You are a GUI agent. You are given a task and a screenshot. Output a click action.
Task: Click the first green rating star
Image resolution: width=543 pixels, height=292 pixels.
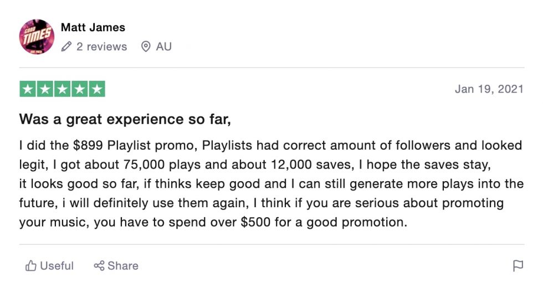click(28, 89)
